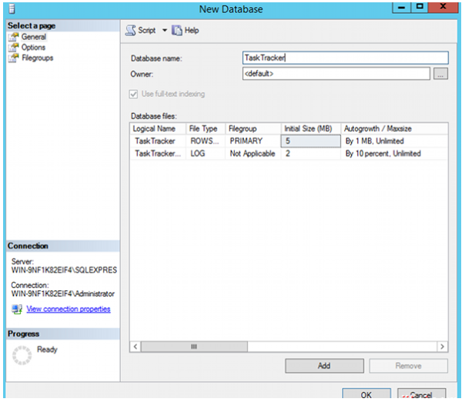465x402 pixels.
Task: Open the Options page
Action: point(34,47)
